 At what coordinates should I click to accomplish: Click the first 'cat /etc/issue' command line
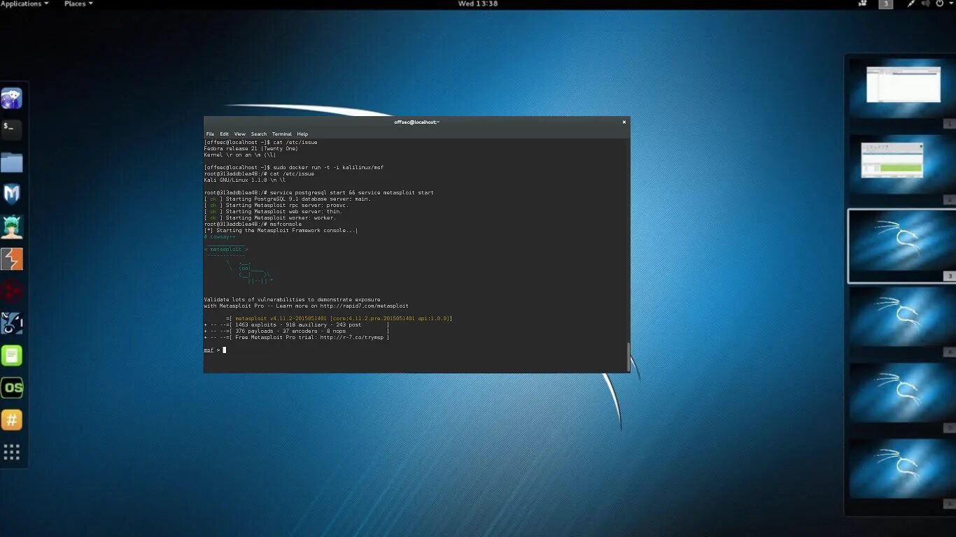pos(260,142)
